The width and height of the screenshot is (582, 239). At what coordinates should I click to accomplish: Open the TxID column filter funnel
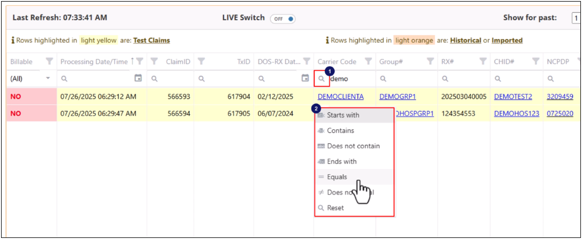click(x=202, y=61)
